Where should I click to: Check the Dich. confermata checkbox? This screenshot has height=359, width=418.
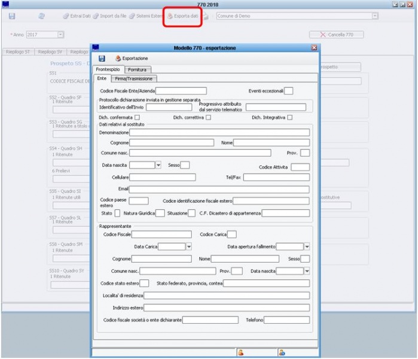pyautogui.click(x=138, y=117)
